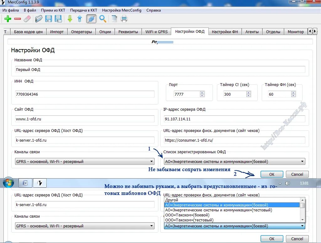Image resolution: width=321 pixels, height=243 pixels.
Task: Select Энергетические системы и коммуникации (тестовый) item
Action: pos(232,210)
